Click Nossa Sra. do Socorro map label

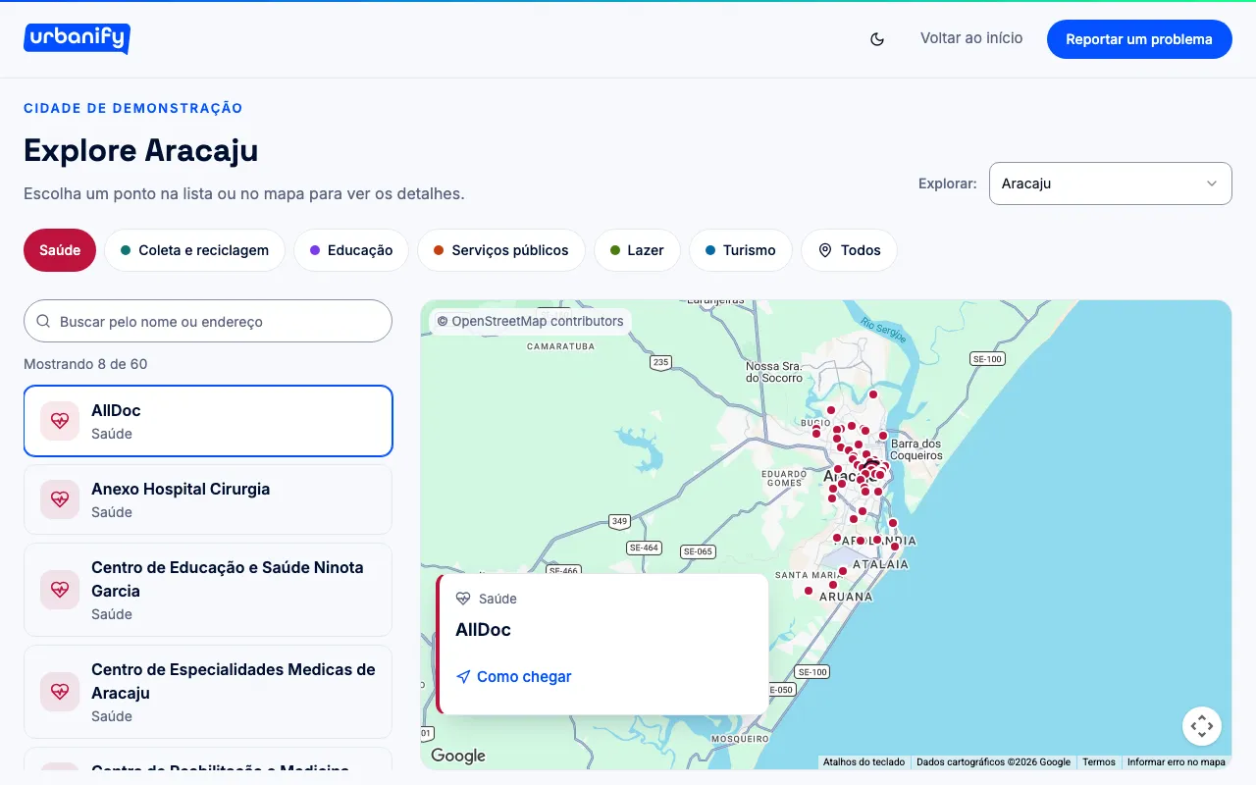[x=774, y=372]
